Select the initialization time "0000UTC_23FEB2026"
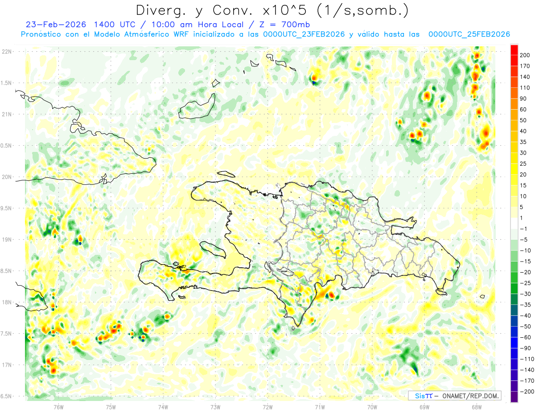 coord(304,34)
